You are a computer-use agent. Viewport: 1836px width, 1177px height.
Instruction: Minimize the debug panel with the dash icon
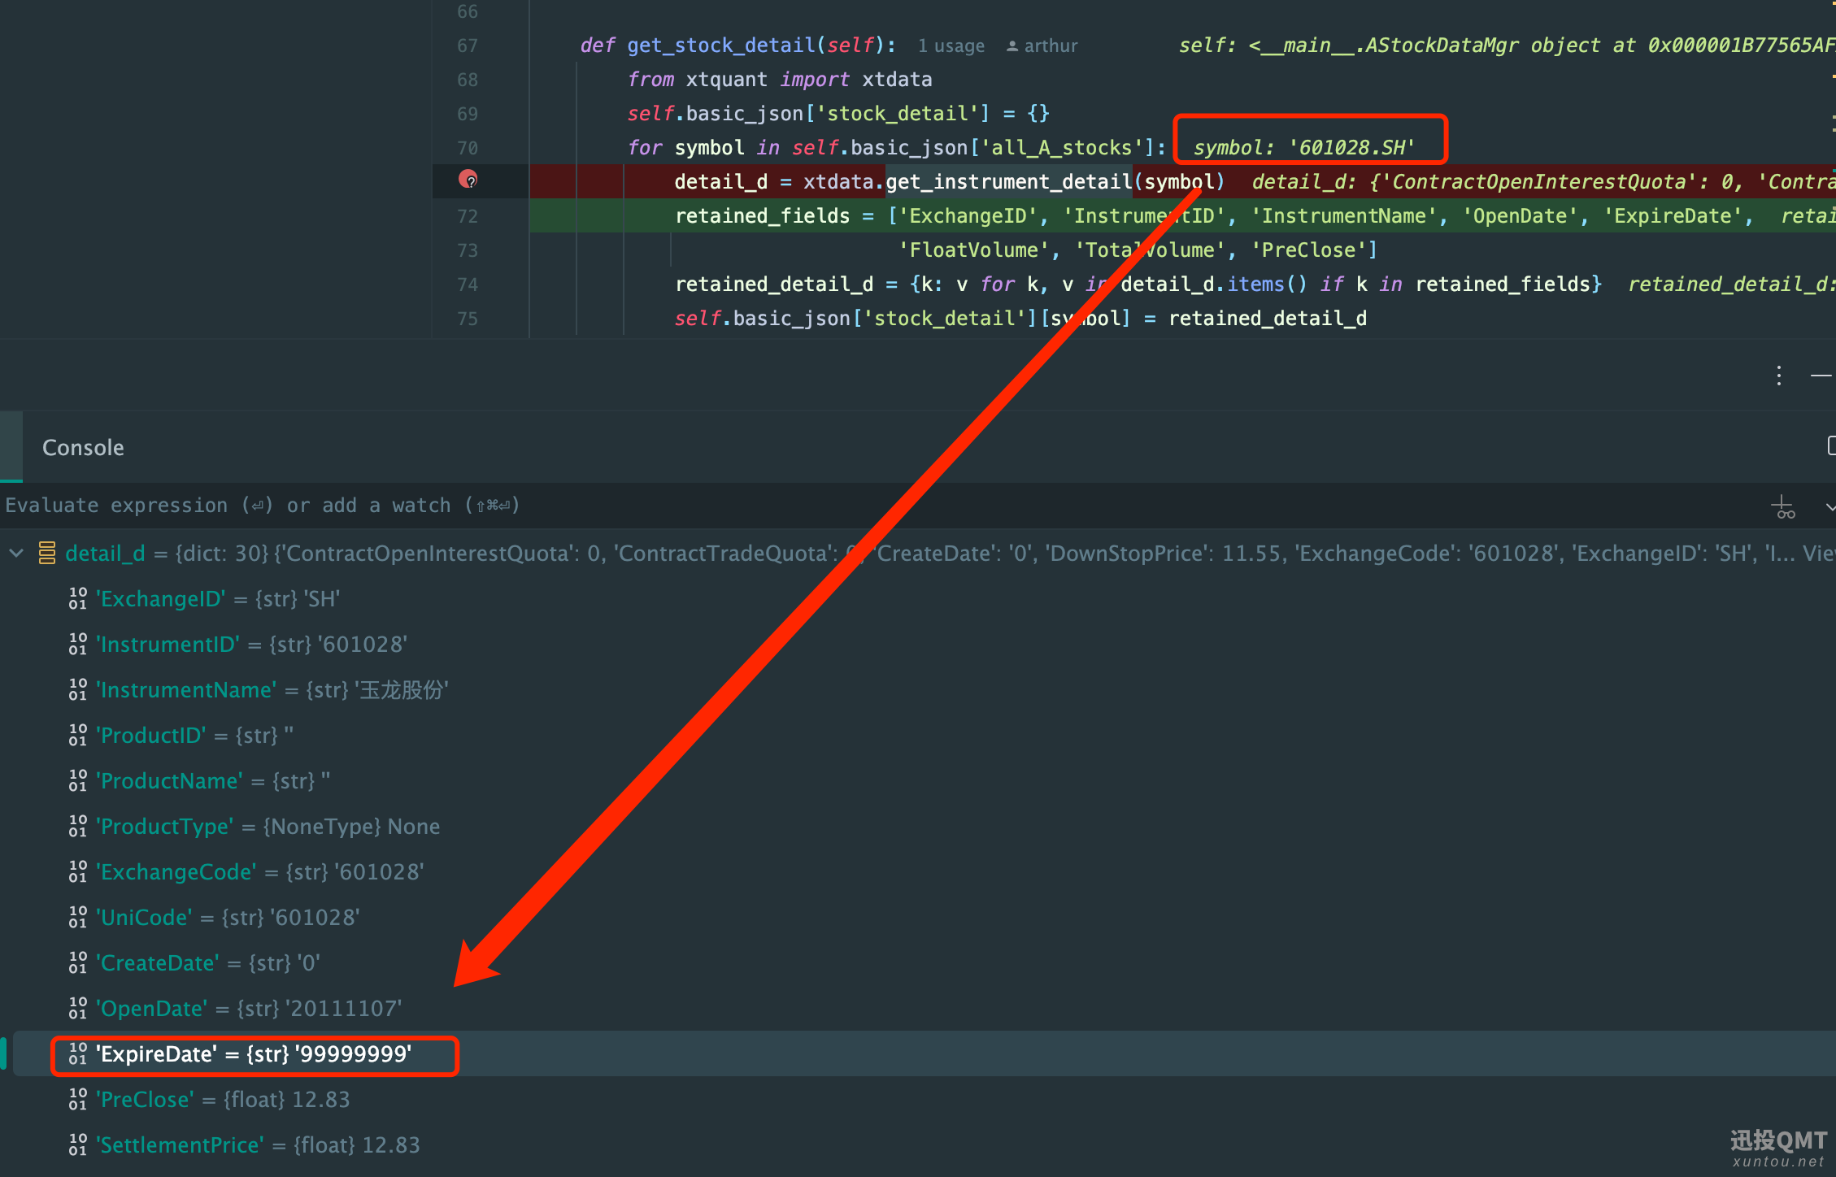click(1821, 376)
